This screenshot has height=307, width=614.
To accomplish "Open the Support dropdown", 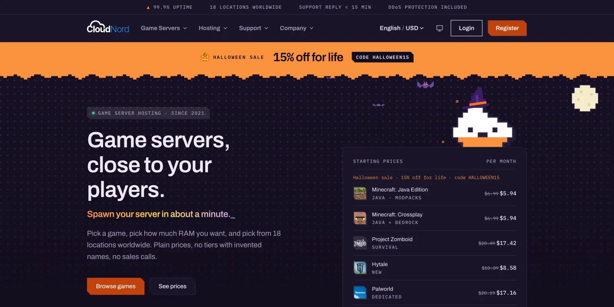I will pos(254,28).
